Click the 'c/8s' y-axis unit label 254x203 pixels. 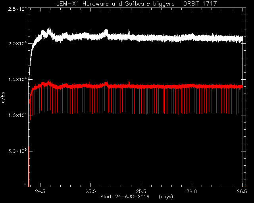click(3, 97)
